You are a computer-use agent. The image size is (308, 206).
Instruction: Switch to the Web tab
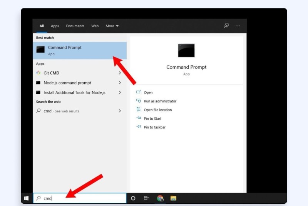click(95, 26)
